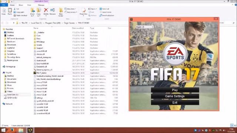The height and width of the screenshot is (133, 237).
Task: Open BitTorrent downloads in Favorites
Action: pos(16,38)
